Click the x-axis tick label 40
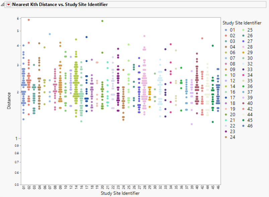 [197, 187]
